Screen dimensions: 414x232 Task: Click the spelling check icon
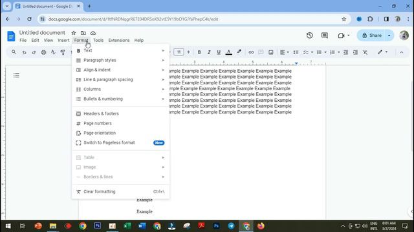pyautogui.click(x=53, y=52)
